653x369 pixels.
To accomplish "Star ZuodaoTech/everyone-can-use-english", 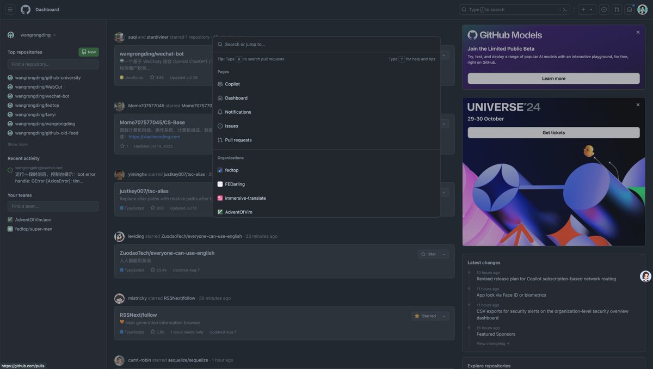I will [428, 254].
